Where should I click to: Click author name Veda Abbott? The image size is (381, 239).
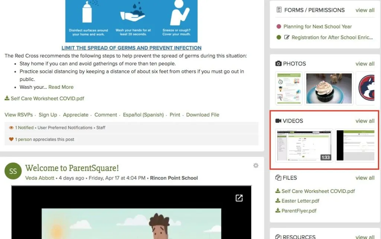pyautogui.click(x=39, y=178)
